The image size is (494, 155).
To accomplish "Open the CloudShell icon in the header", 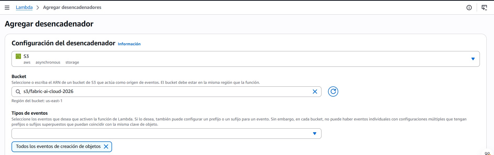I will [x=484, y=8].
